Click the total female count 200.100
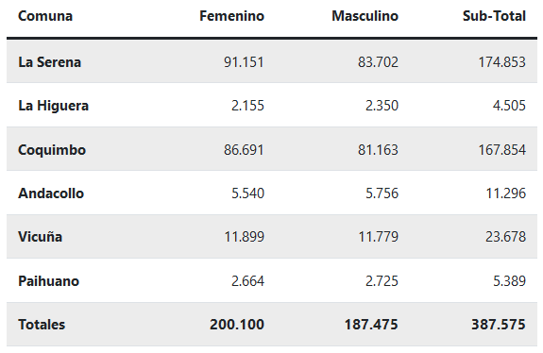 [x=237, y=325]
